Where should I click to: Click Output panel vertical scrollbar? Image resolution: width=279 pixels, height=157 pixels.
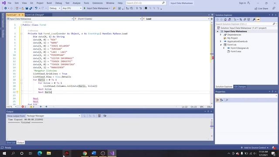tap(211, 128)
